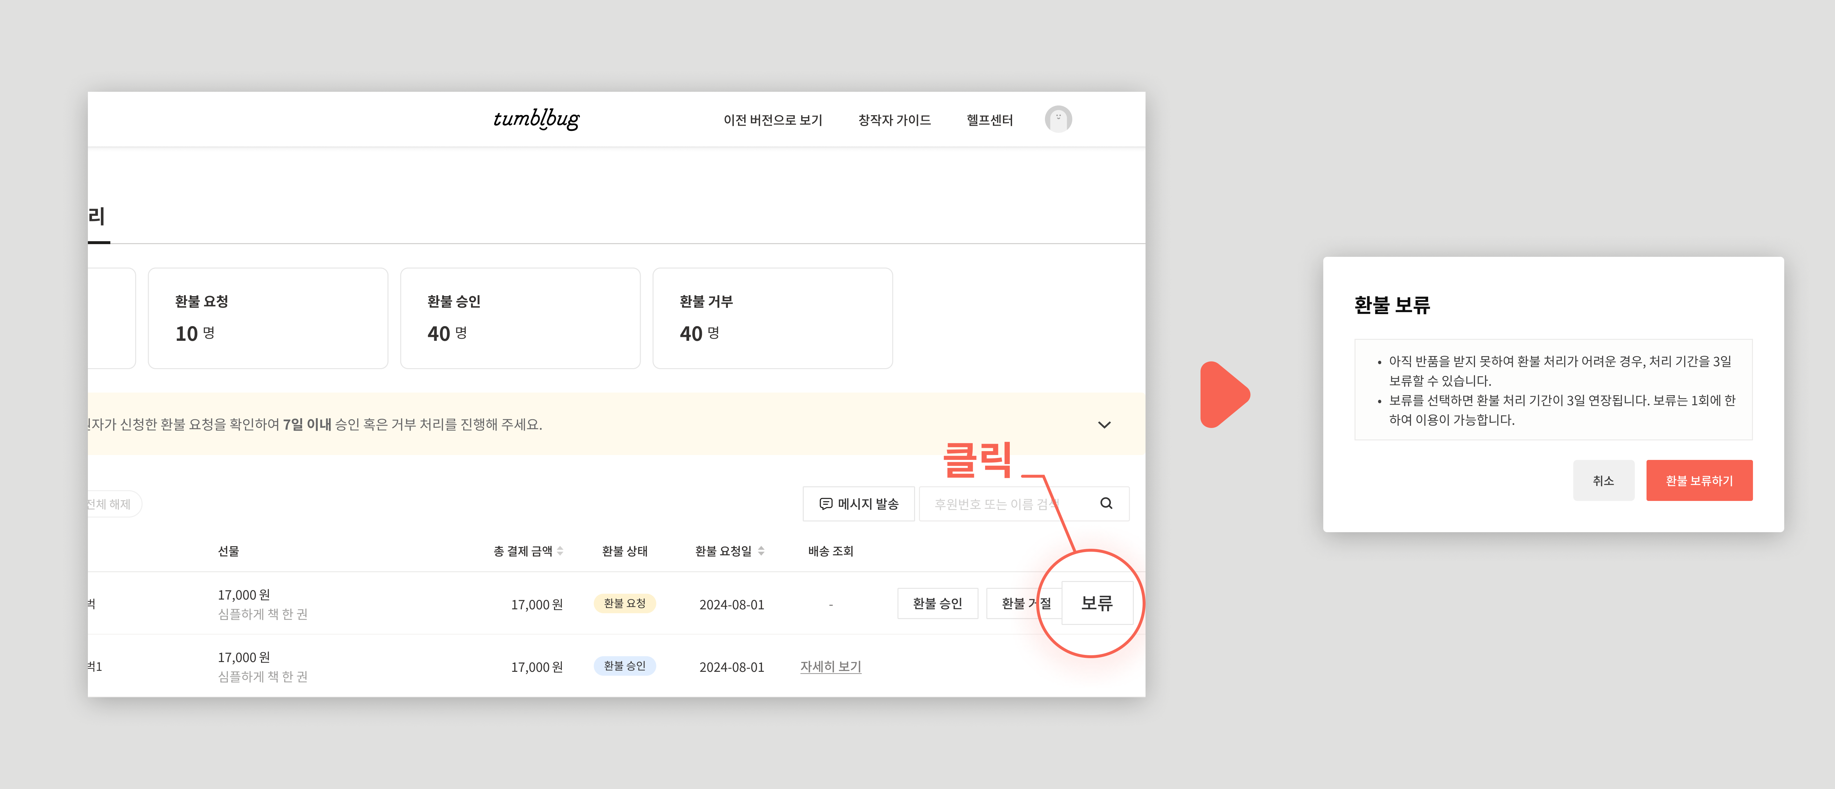Open the user profile avatar

click(1058, 119)
